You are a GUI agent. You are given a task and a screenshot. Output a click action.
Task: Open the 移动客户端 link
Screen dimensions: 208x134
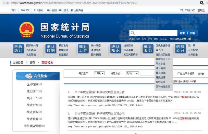(x=77, y=10)
